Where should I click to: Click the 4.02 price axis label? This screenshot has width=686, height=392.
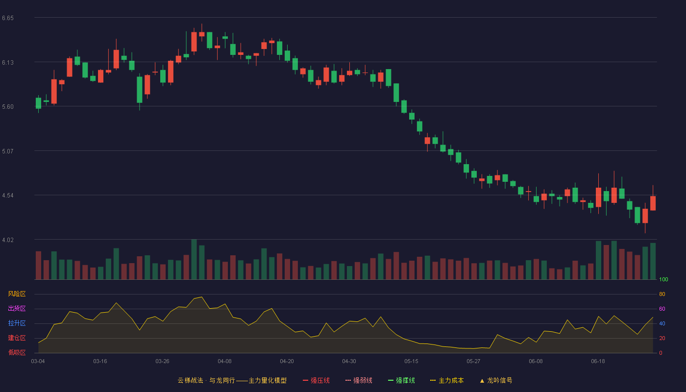pyautogui.click(x=8, y=240)
